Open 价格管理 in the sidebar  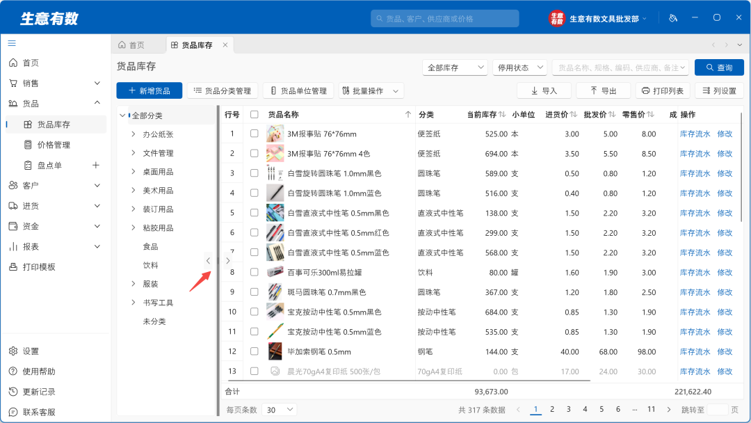(54, 145)
